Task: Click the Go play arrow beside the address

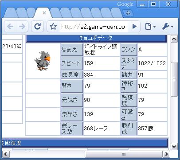Action: pyautogui.click(x=134, y=27)
